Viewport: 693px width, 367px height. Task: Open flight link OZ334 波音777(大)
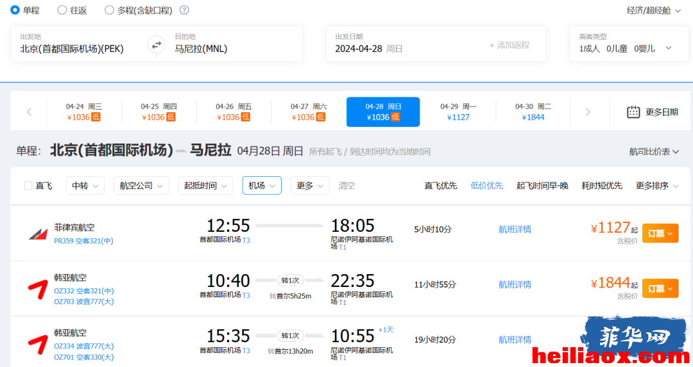[84, 347]
